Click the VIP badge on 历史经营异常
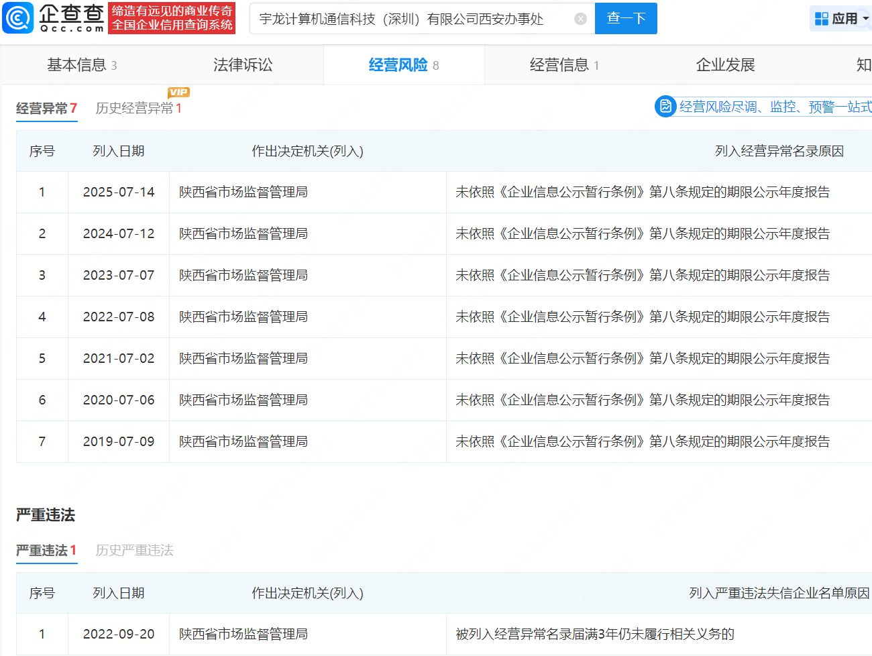The image size is (872, 656). coord(178,93)
